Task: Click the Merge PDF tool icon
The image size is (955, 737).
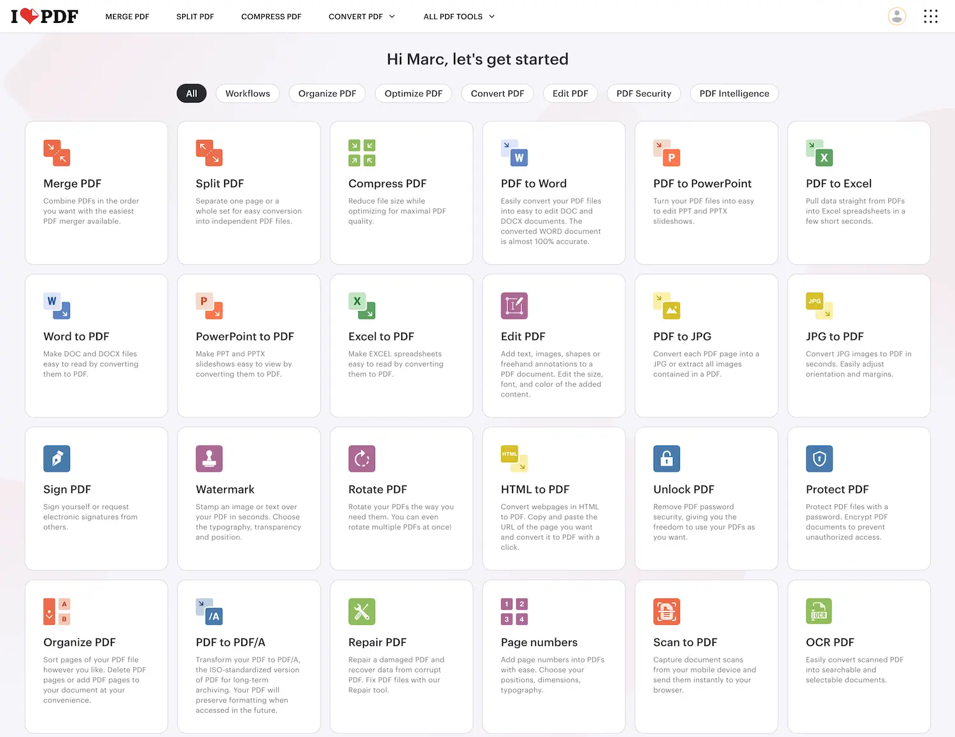Action: [x=57, y=153]
